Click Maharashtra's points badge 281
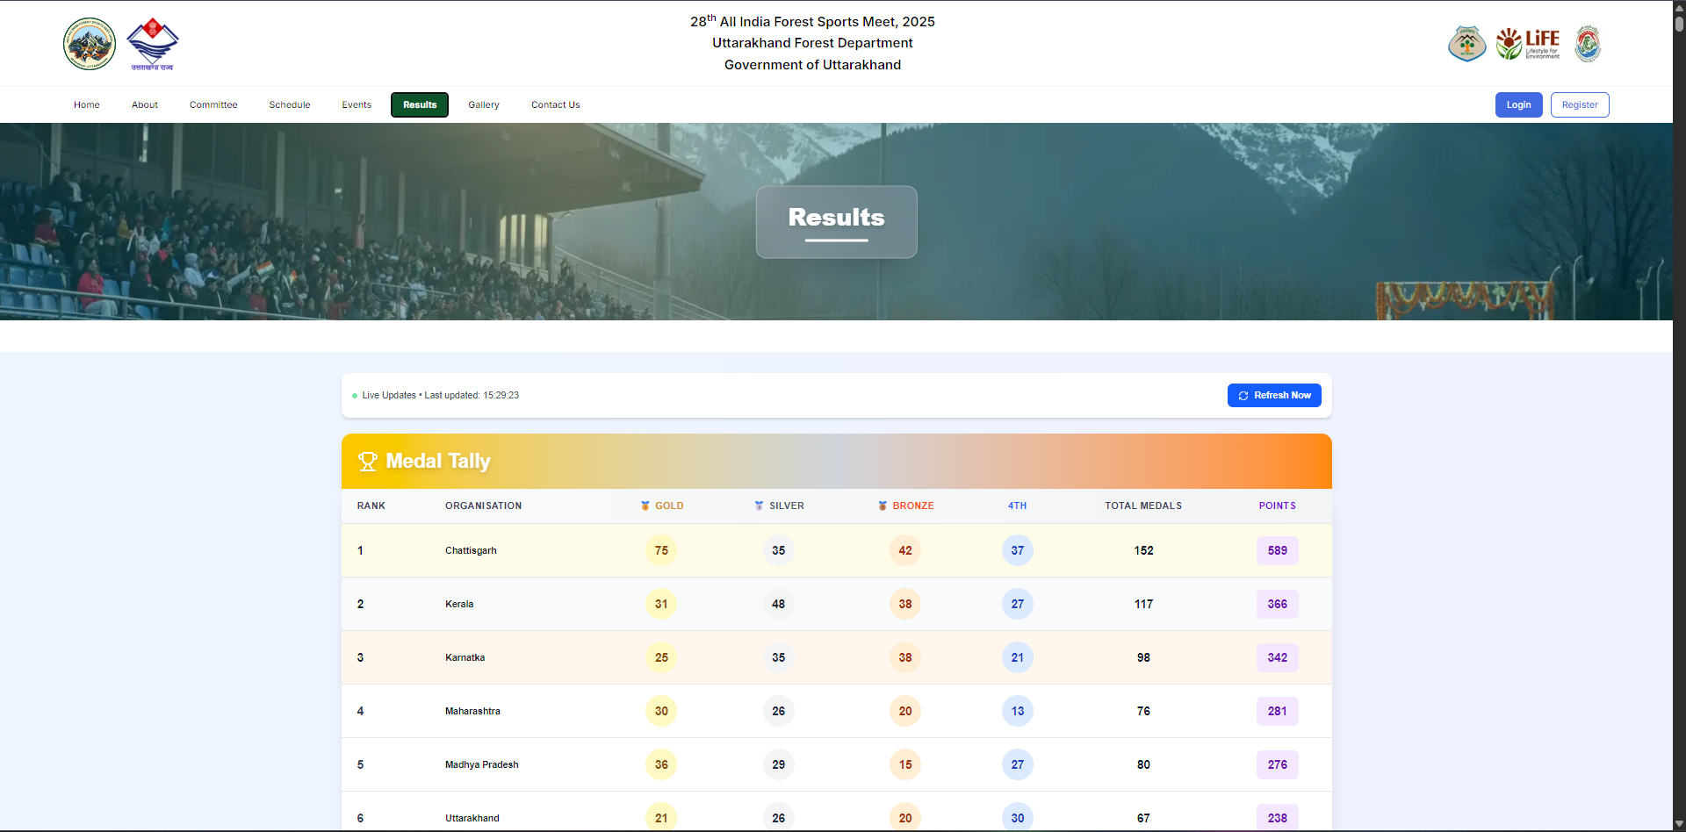1686x832 pixels. pyautogui.click(x=1278, y=711)
